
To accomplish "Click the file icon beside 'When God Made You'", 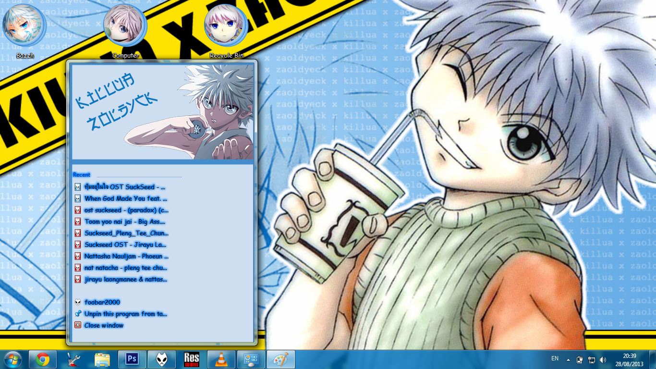I will 78,198.
